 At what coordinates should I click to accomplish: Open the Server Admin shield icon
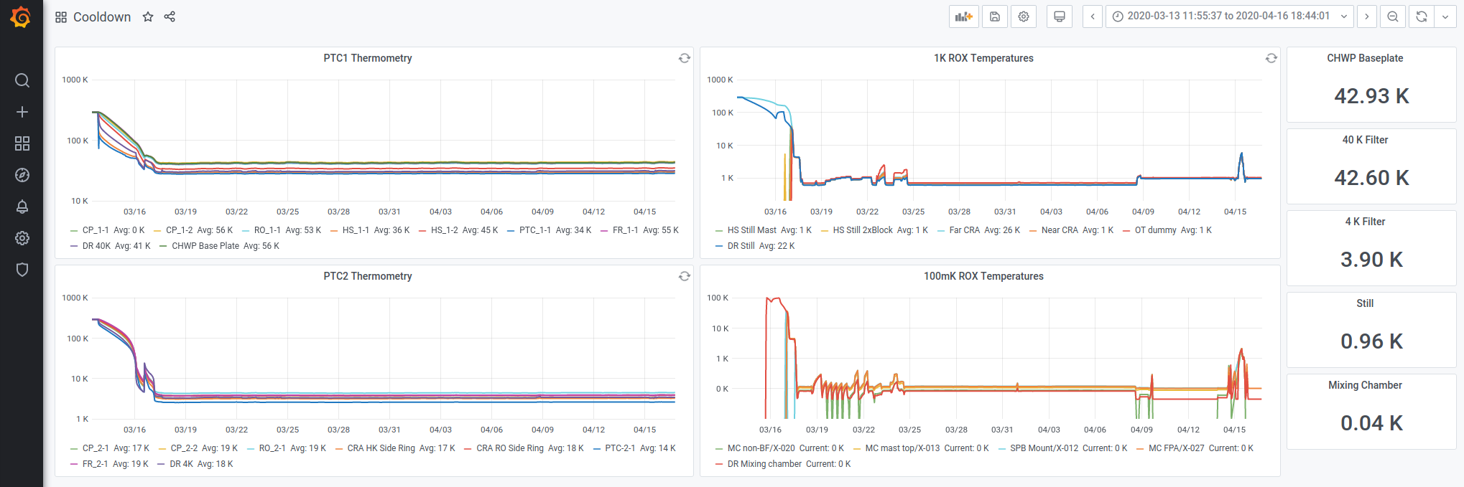click(x=22, y=270)
